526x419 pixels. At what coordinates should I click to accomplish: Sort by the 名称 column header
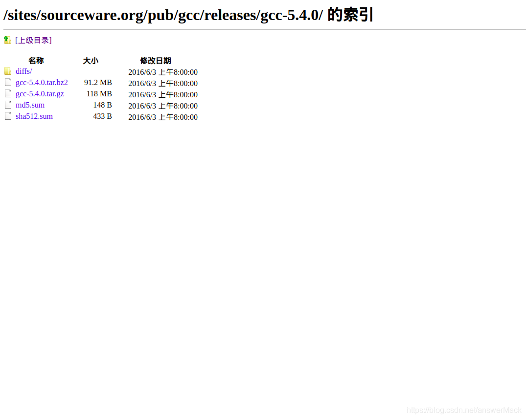point(36,61)
